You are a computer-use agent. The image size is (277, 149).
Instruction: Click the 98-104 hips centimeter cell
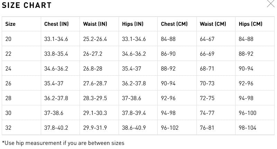point(248,128)
